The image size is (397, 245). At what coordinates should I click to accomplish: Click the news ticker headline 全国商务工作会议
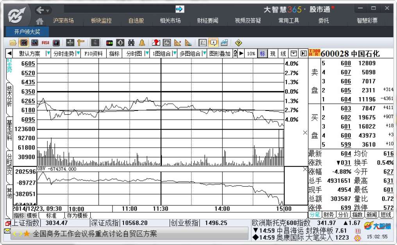95,234
